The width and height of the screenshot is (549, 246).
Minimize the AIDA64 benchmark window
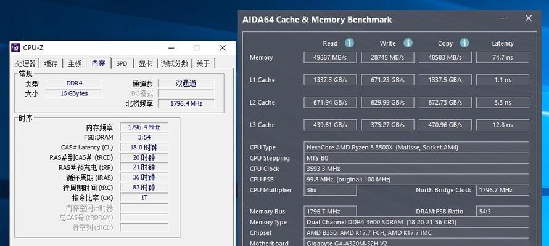pyautogui.click(x=503, y=18)
